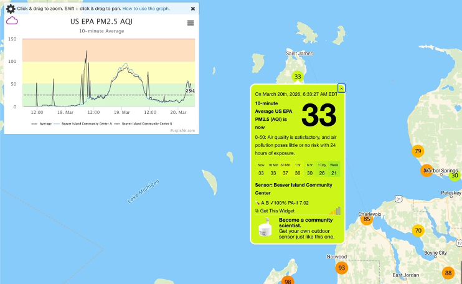Click the PurpleAir.com chart credit link
This screenshot has height=284, width=462.
point(182,130)
